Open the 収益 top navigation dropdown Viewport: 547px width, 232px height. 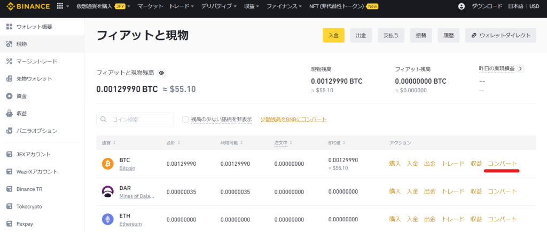(x=252, y=6)
